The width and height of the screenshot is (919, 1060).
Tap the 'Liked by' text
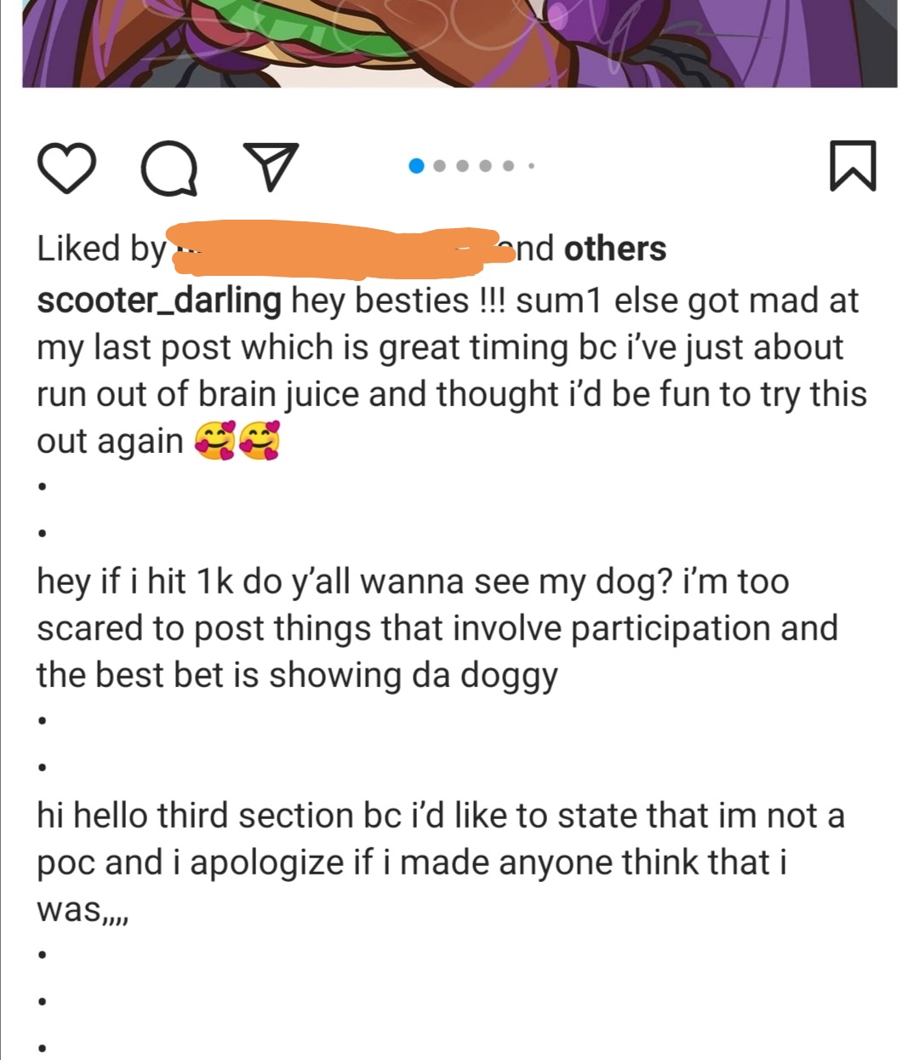pos(100,249)
